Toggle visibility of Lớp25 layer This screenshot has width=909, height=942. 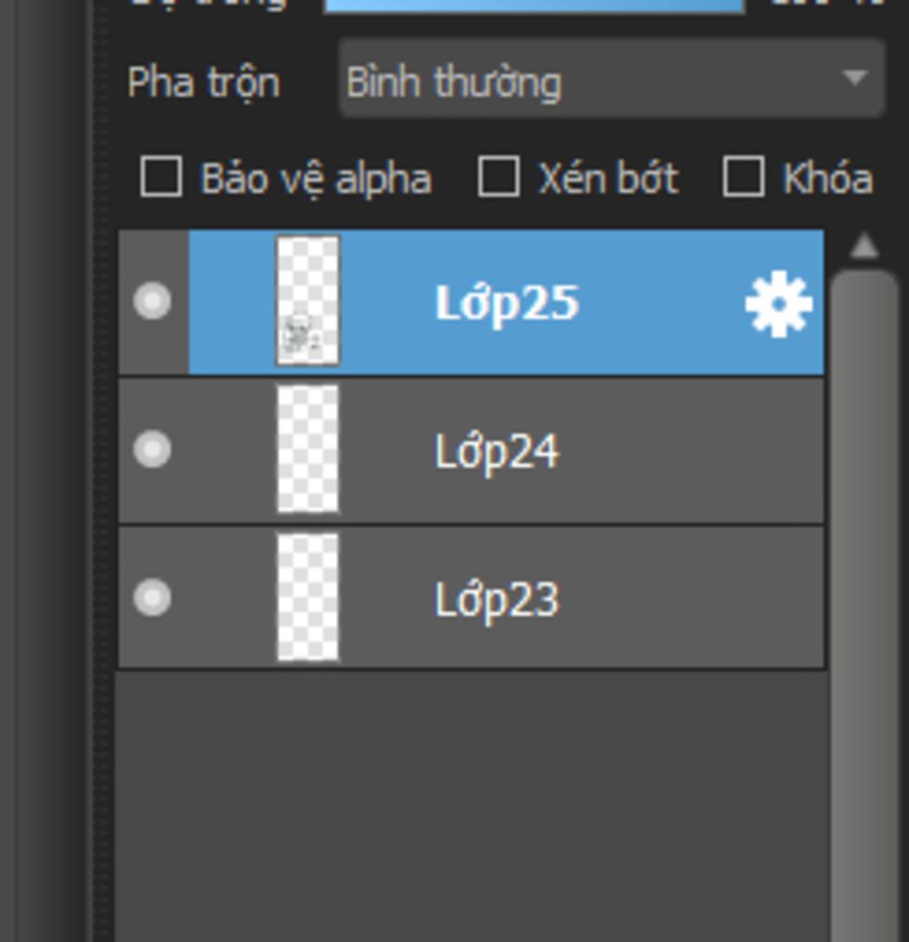[x=152, y=301]
